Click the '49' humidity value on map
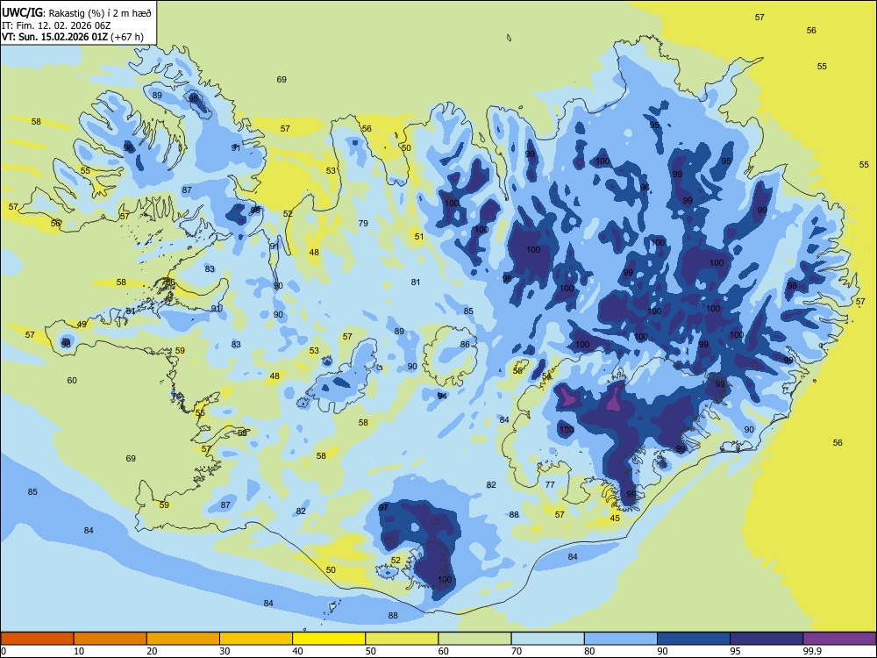The image size is (877, 658). click(82, 324)
